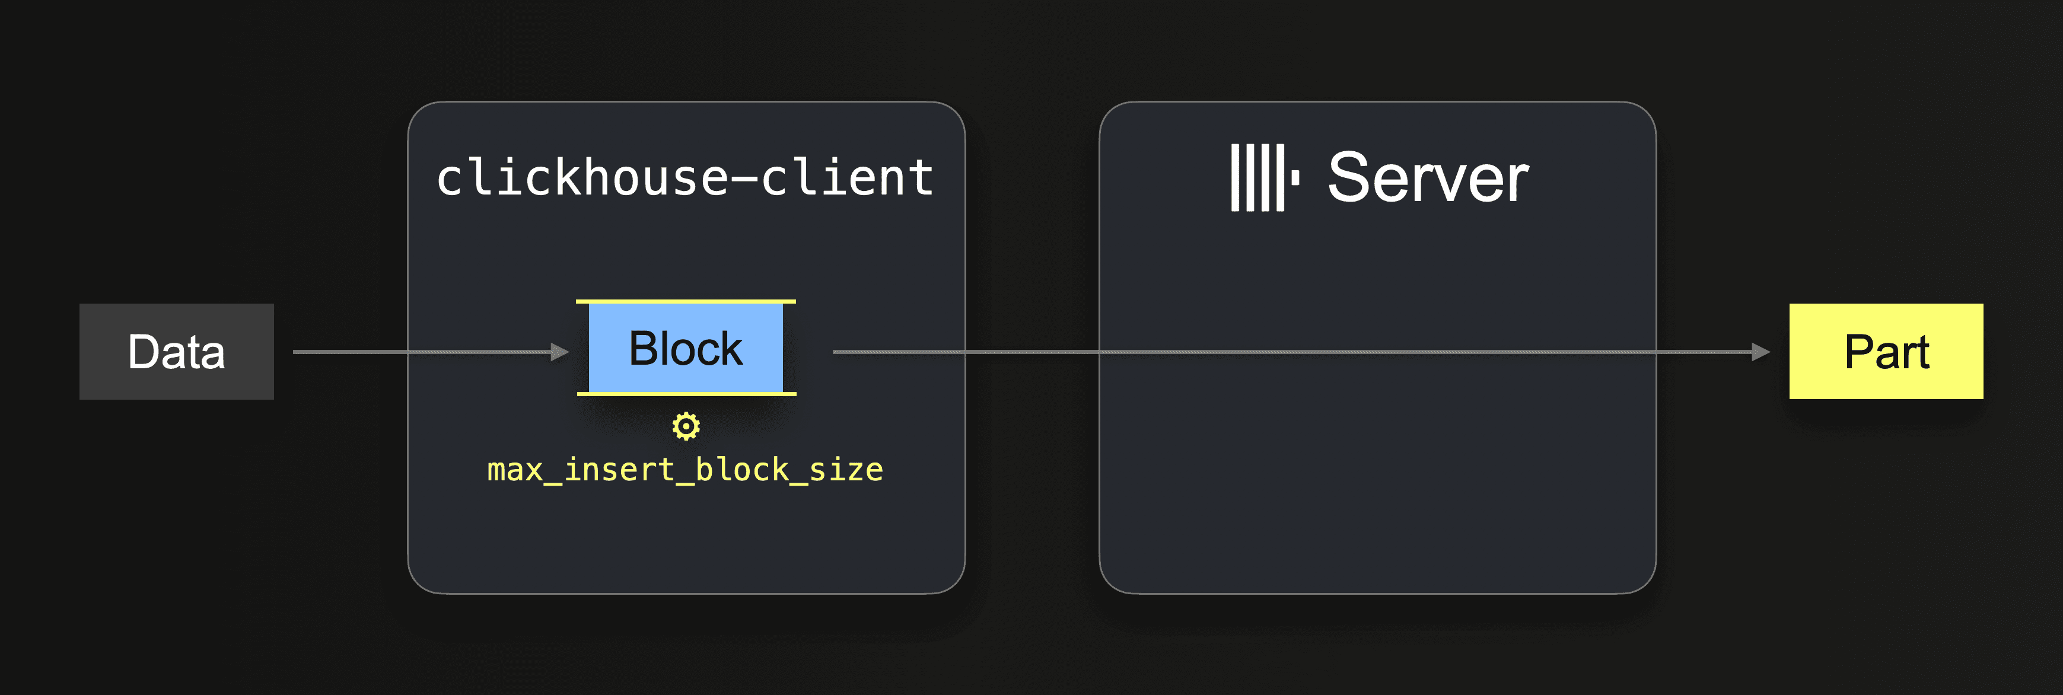Click the clickhouse-client title text
Viewport: 2063px width, 695px height.
(686, 178)
